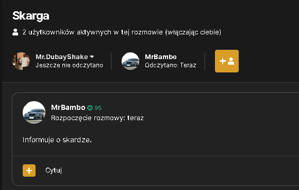The image size is (299, 190).
Task: Click the "Rozpoczęcie rozmowy: teraz" timestamp
Action: click(97, 118)
